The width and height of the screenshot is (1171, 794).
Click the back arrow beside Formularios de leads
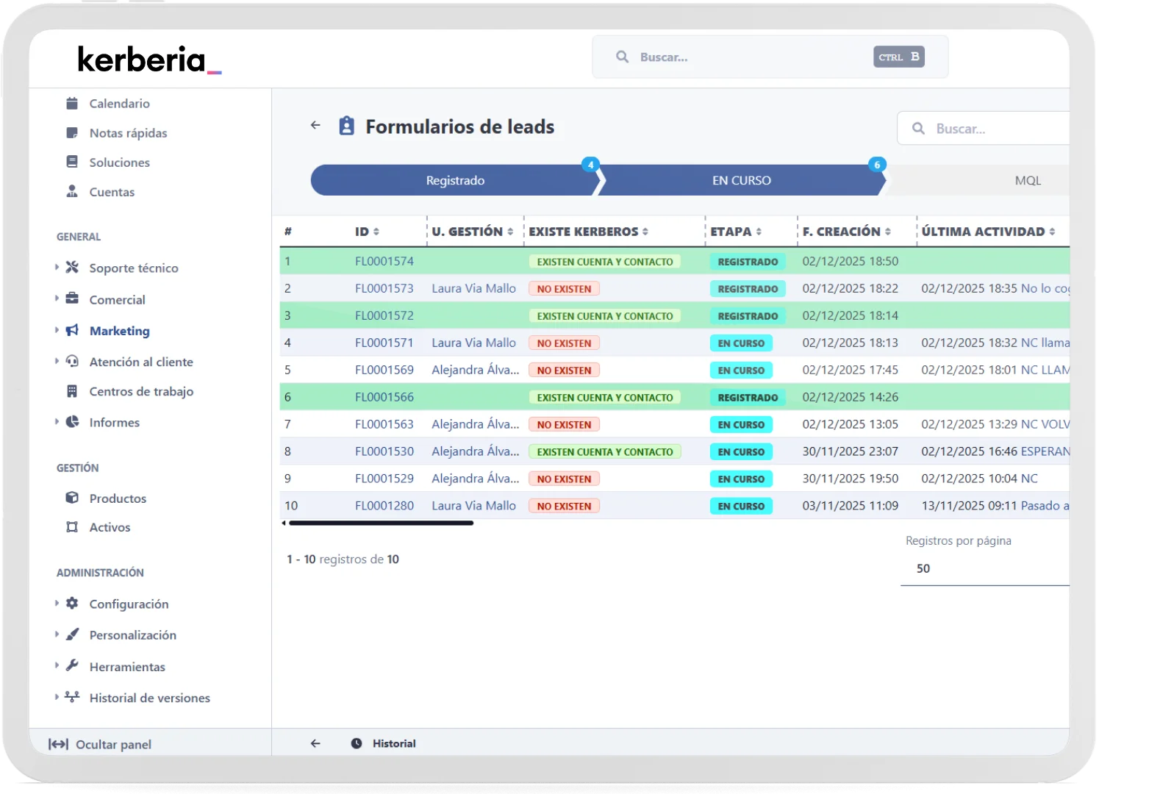(315, 126)
